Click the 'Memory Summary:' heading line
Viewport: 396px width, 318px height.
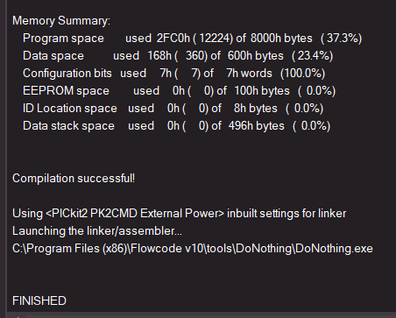pos(61,21)
